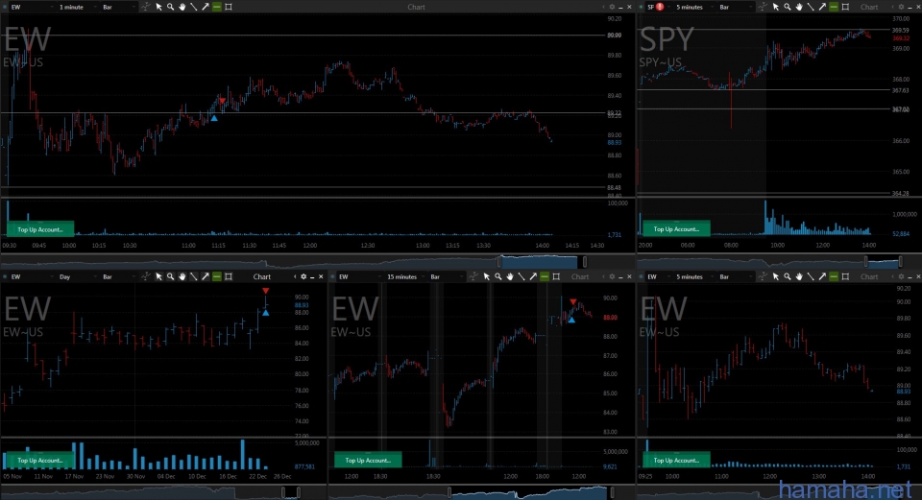Choose arrow tool in EW 5 minutes chart
This screenshot has height=500, width=922.
pyautogui.click(x=822, y=276)
